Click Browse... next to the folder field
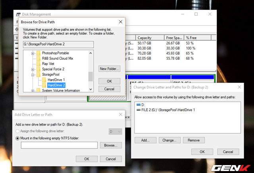This screenshot has width=254, height=173. pyautogui.click(x=111, y=145)
